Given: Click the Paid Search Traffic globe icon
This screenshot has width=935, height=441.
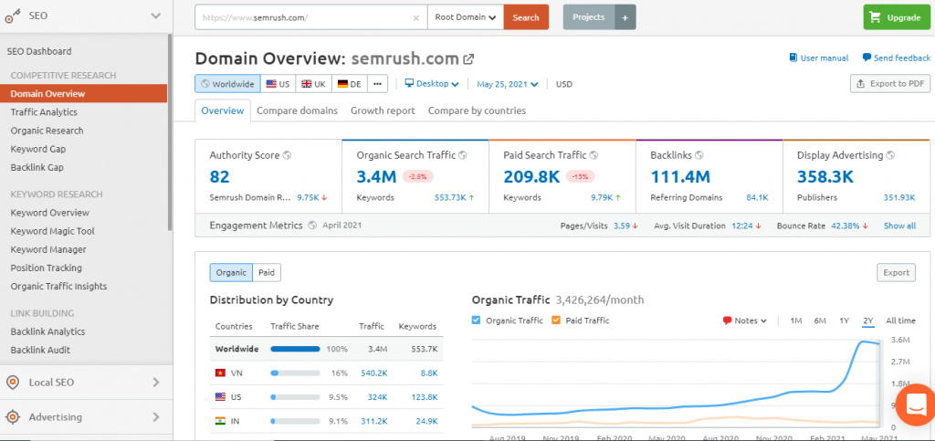Looking at the screenshot, I should [x=593, y=155].
